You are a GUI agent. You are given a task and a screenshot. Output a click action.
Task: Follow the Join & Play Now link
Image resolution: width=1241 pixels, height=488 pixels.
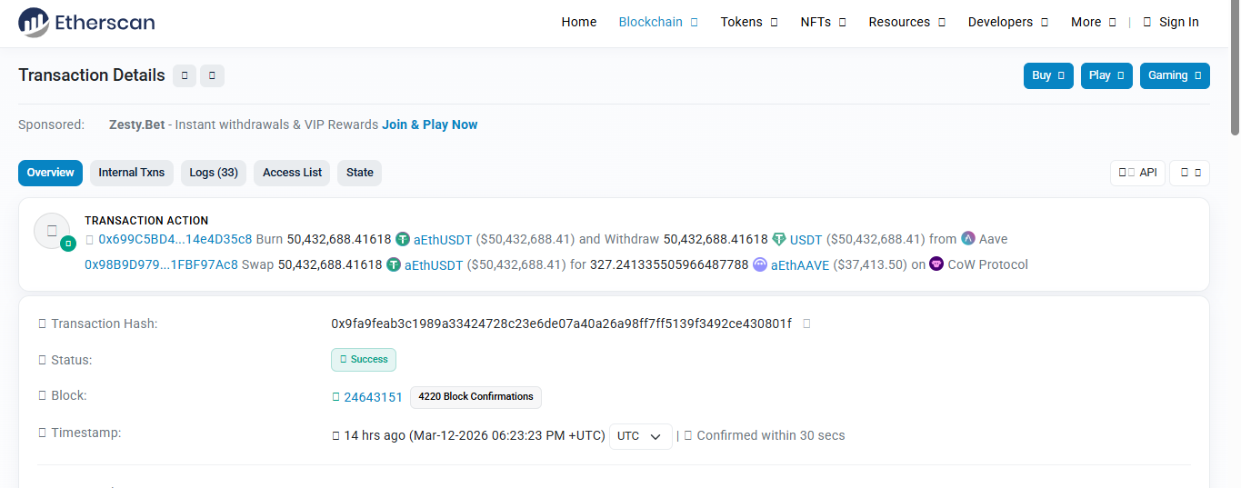click(429, 124)
